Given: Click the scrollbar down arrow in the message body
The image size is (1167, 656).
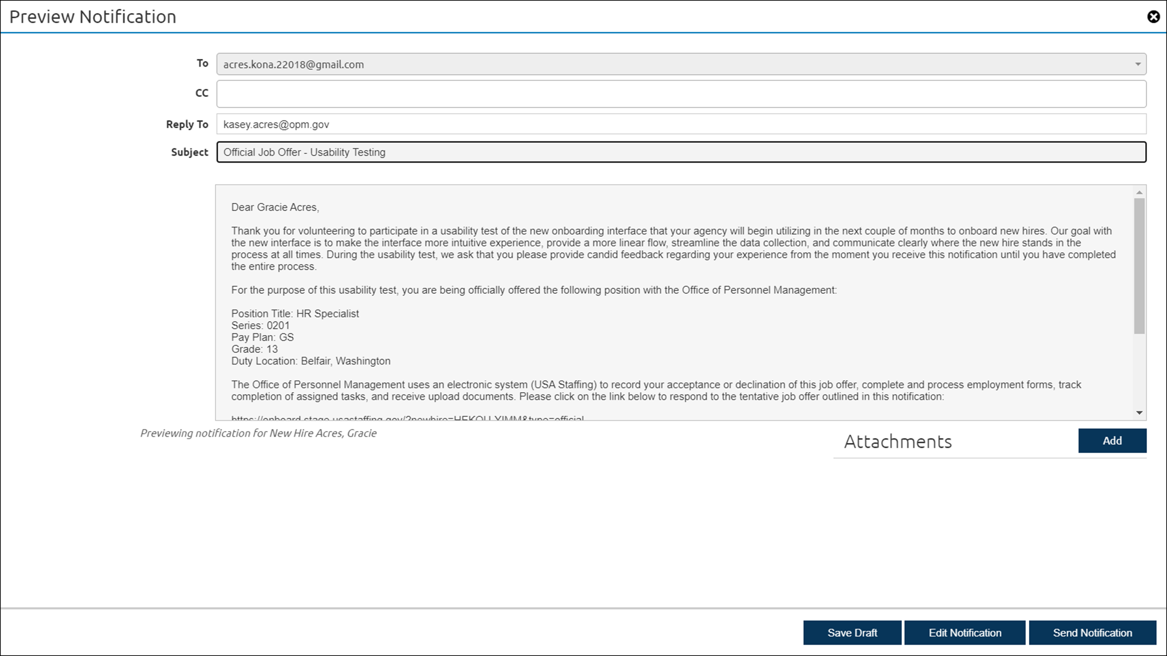Looking at the screenshot, I should click(x=1139, y=412).
